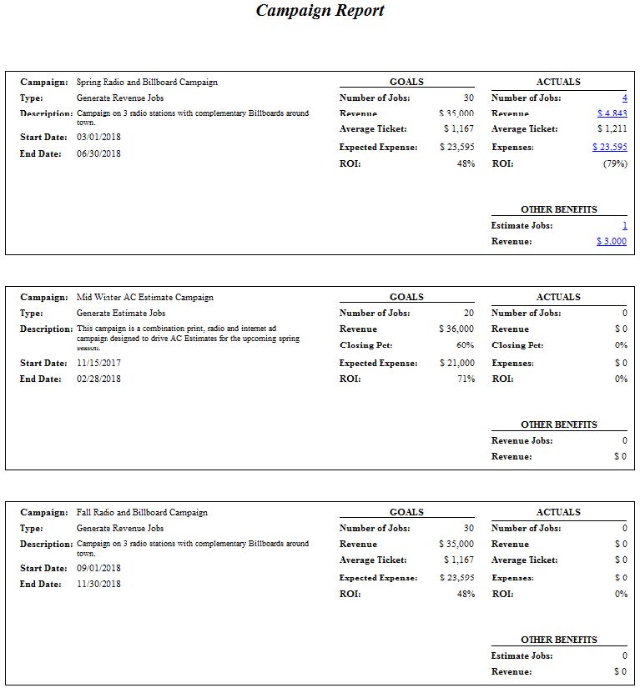Click the Mid Winter end date 02/28/2018
The width and height of the screenshot is (640, 693).
point(98,379)
